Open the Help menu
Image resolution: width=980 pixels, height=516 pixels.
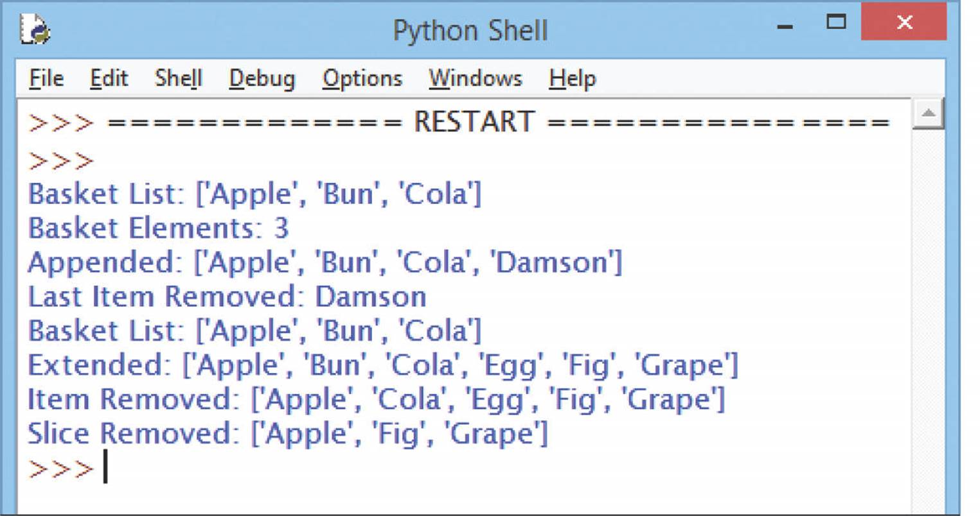(x=572, y=78)
